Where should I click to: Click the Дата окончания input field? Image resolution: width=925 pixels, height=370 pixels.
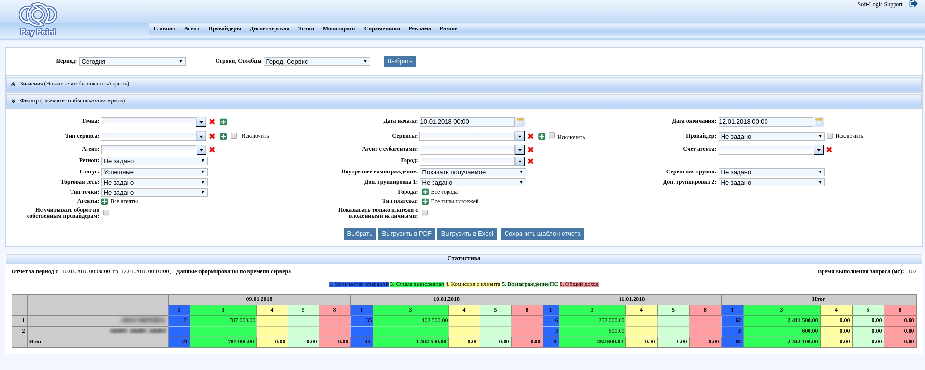point(766,122)
